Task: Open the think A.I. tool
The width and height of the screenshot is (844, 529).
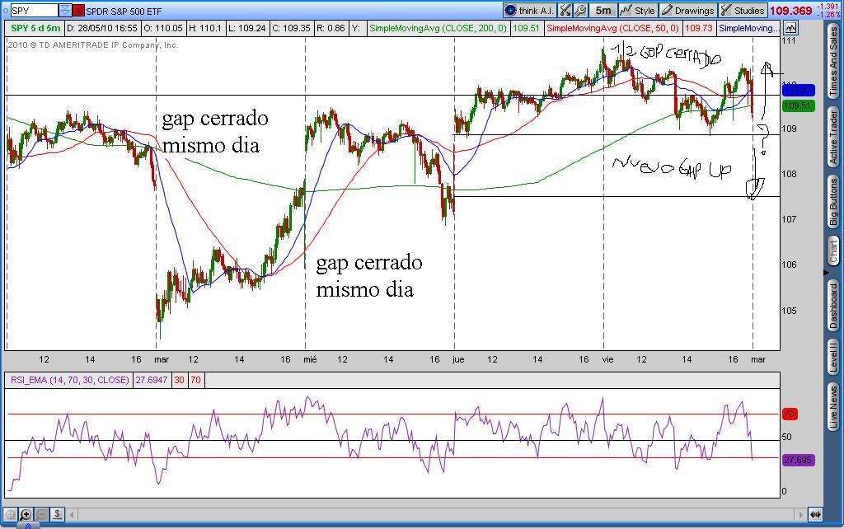Action: (529, 11)
